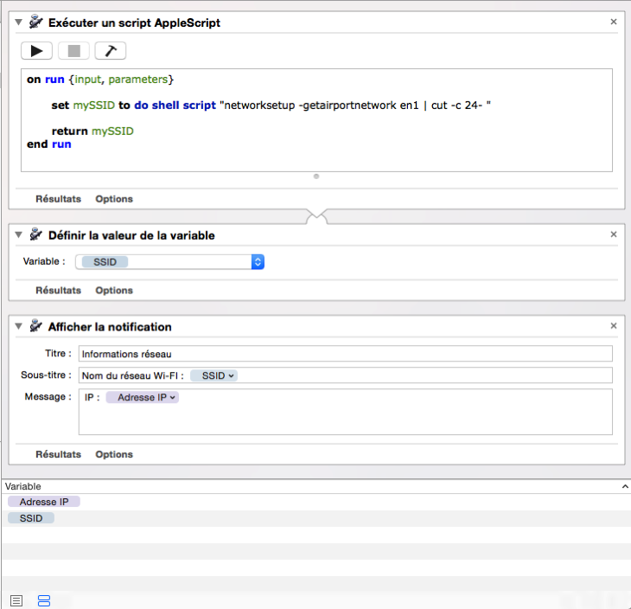Show the log list view icon
This screenshot has height=609, width=631.
click(x=16, y=600)
